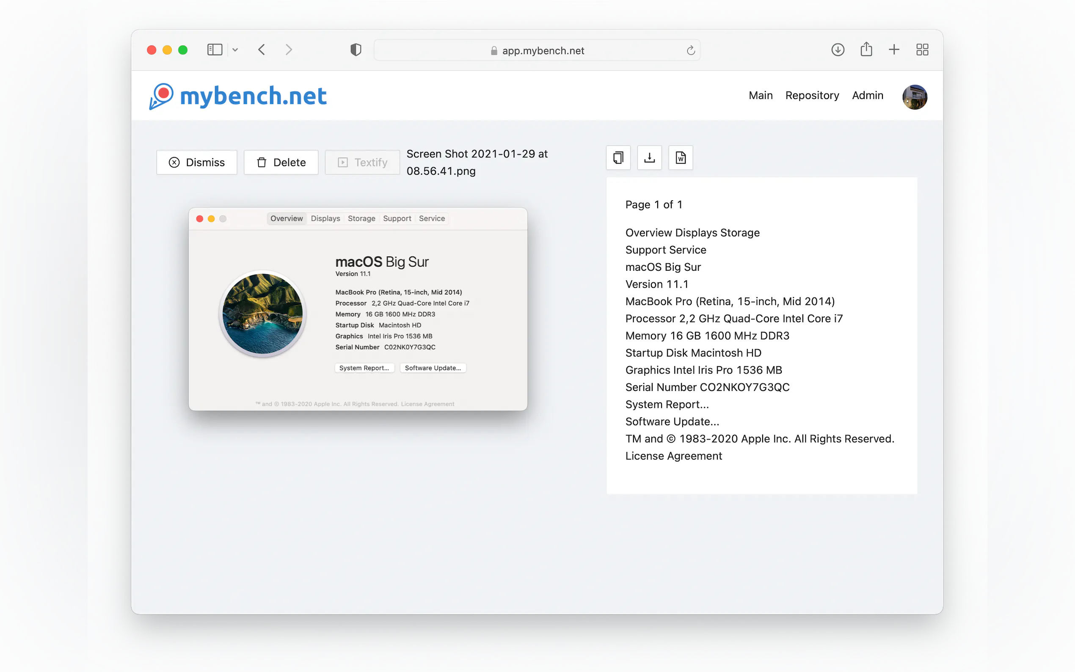Image resolution: width=1075 pixels, height=672 pixels.
Task: Expand the sidebar options chevron
Action: (235, 50)
